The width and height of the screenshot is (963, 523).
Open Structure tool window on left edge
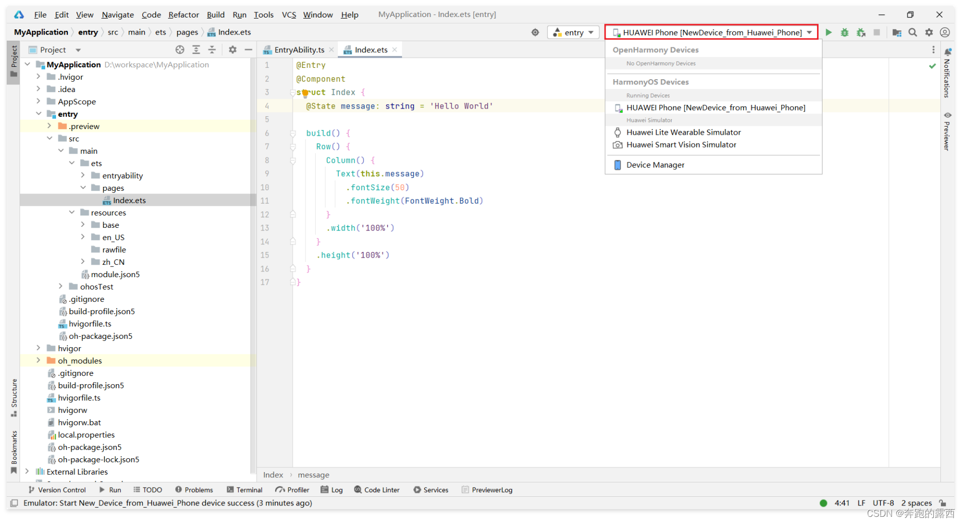[x=14, y=398]
